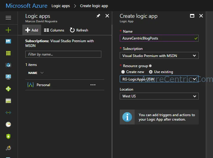Click the Subscriptions label text
This screenshot has height=158, width=213.
click(37, 41)
